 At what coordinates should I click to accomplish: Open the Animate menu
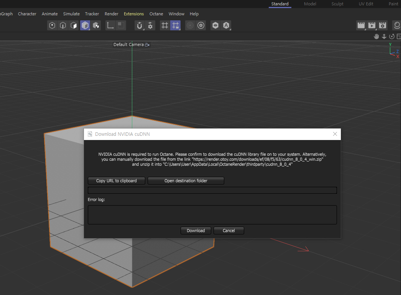click(49, 14)
